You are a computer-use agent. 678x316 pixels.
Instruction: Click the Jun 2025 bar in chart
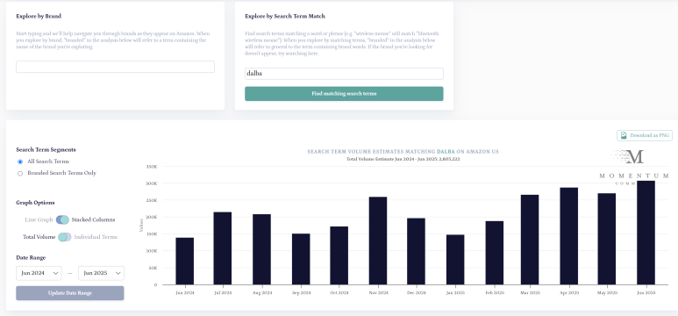click(646, 233)
